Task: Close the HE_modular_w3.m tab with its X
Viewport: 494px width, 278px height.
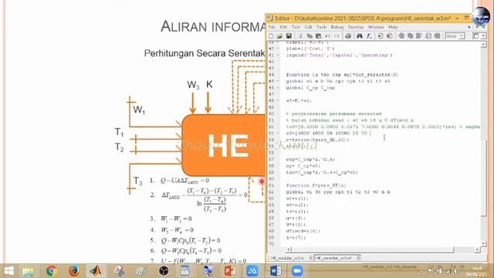Action: (310, 258)
